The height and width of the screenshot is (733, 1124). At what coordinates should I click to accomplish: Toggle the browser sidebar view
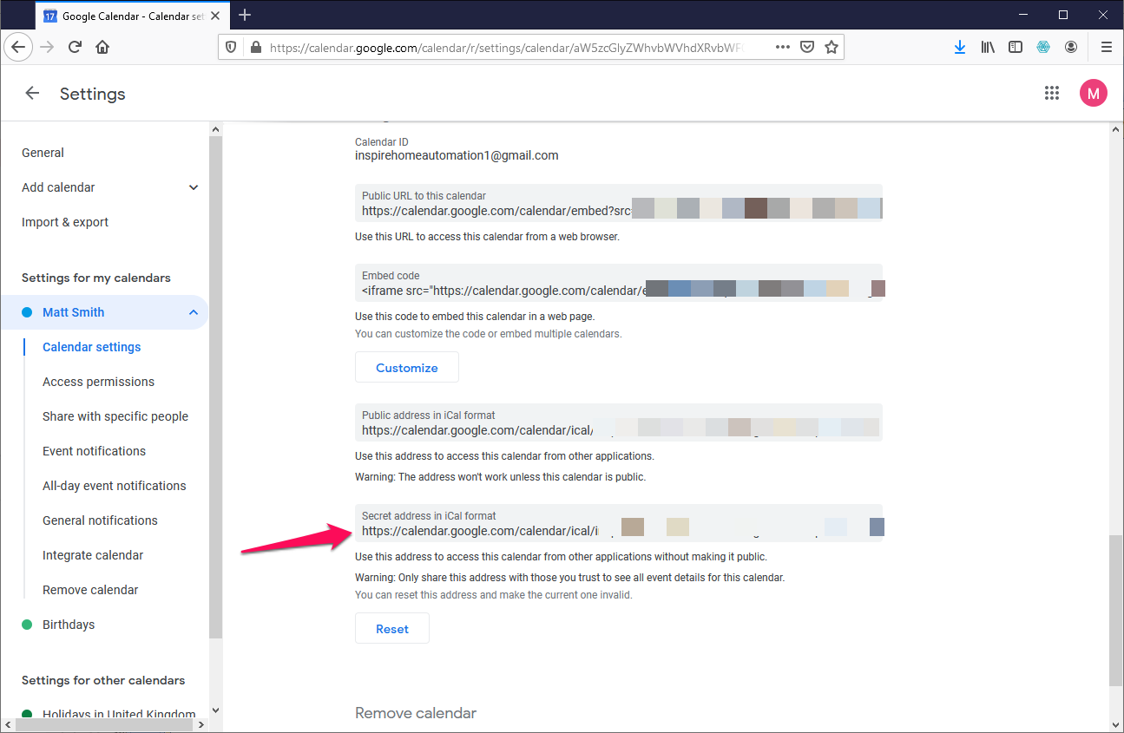[x=1016, y=47]
